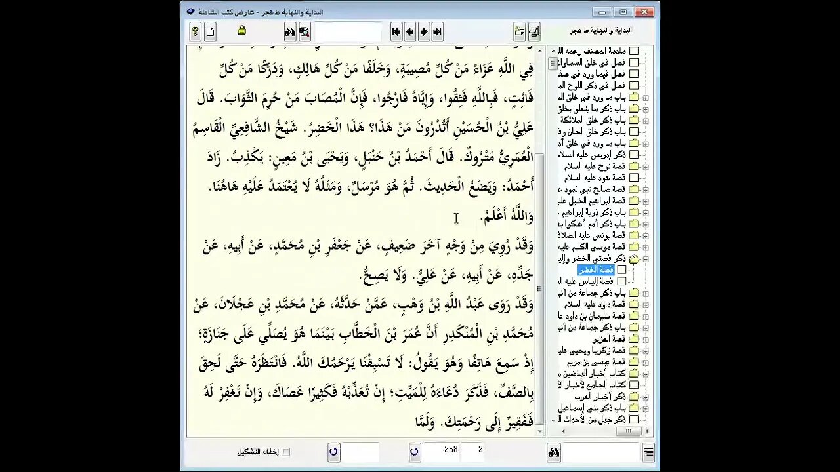Select tree item فصل في ذكر اللوح

(593, 85)
